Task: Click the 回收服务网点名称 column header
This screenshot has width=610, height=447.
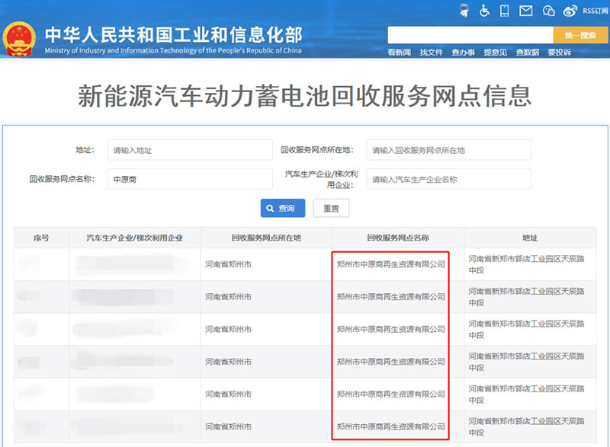Action: tap(398, 238)
